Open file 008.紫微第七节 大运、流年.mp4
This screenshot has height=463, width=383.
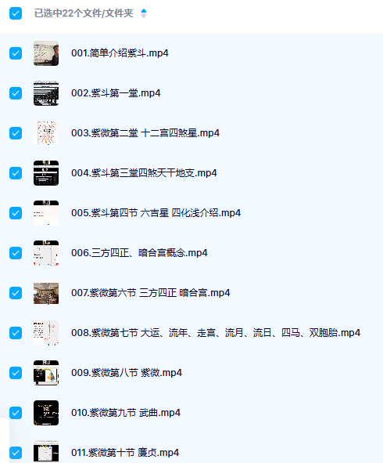pos(216,333)
